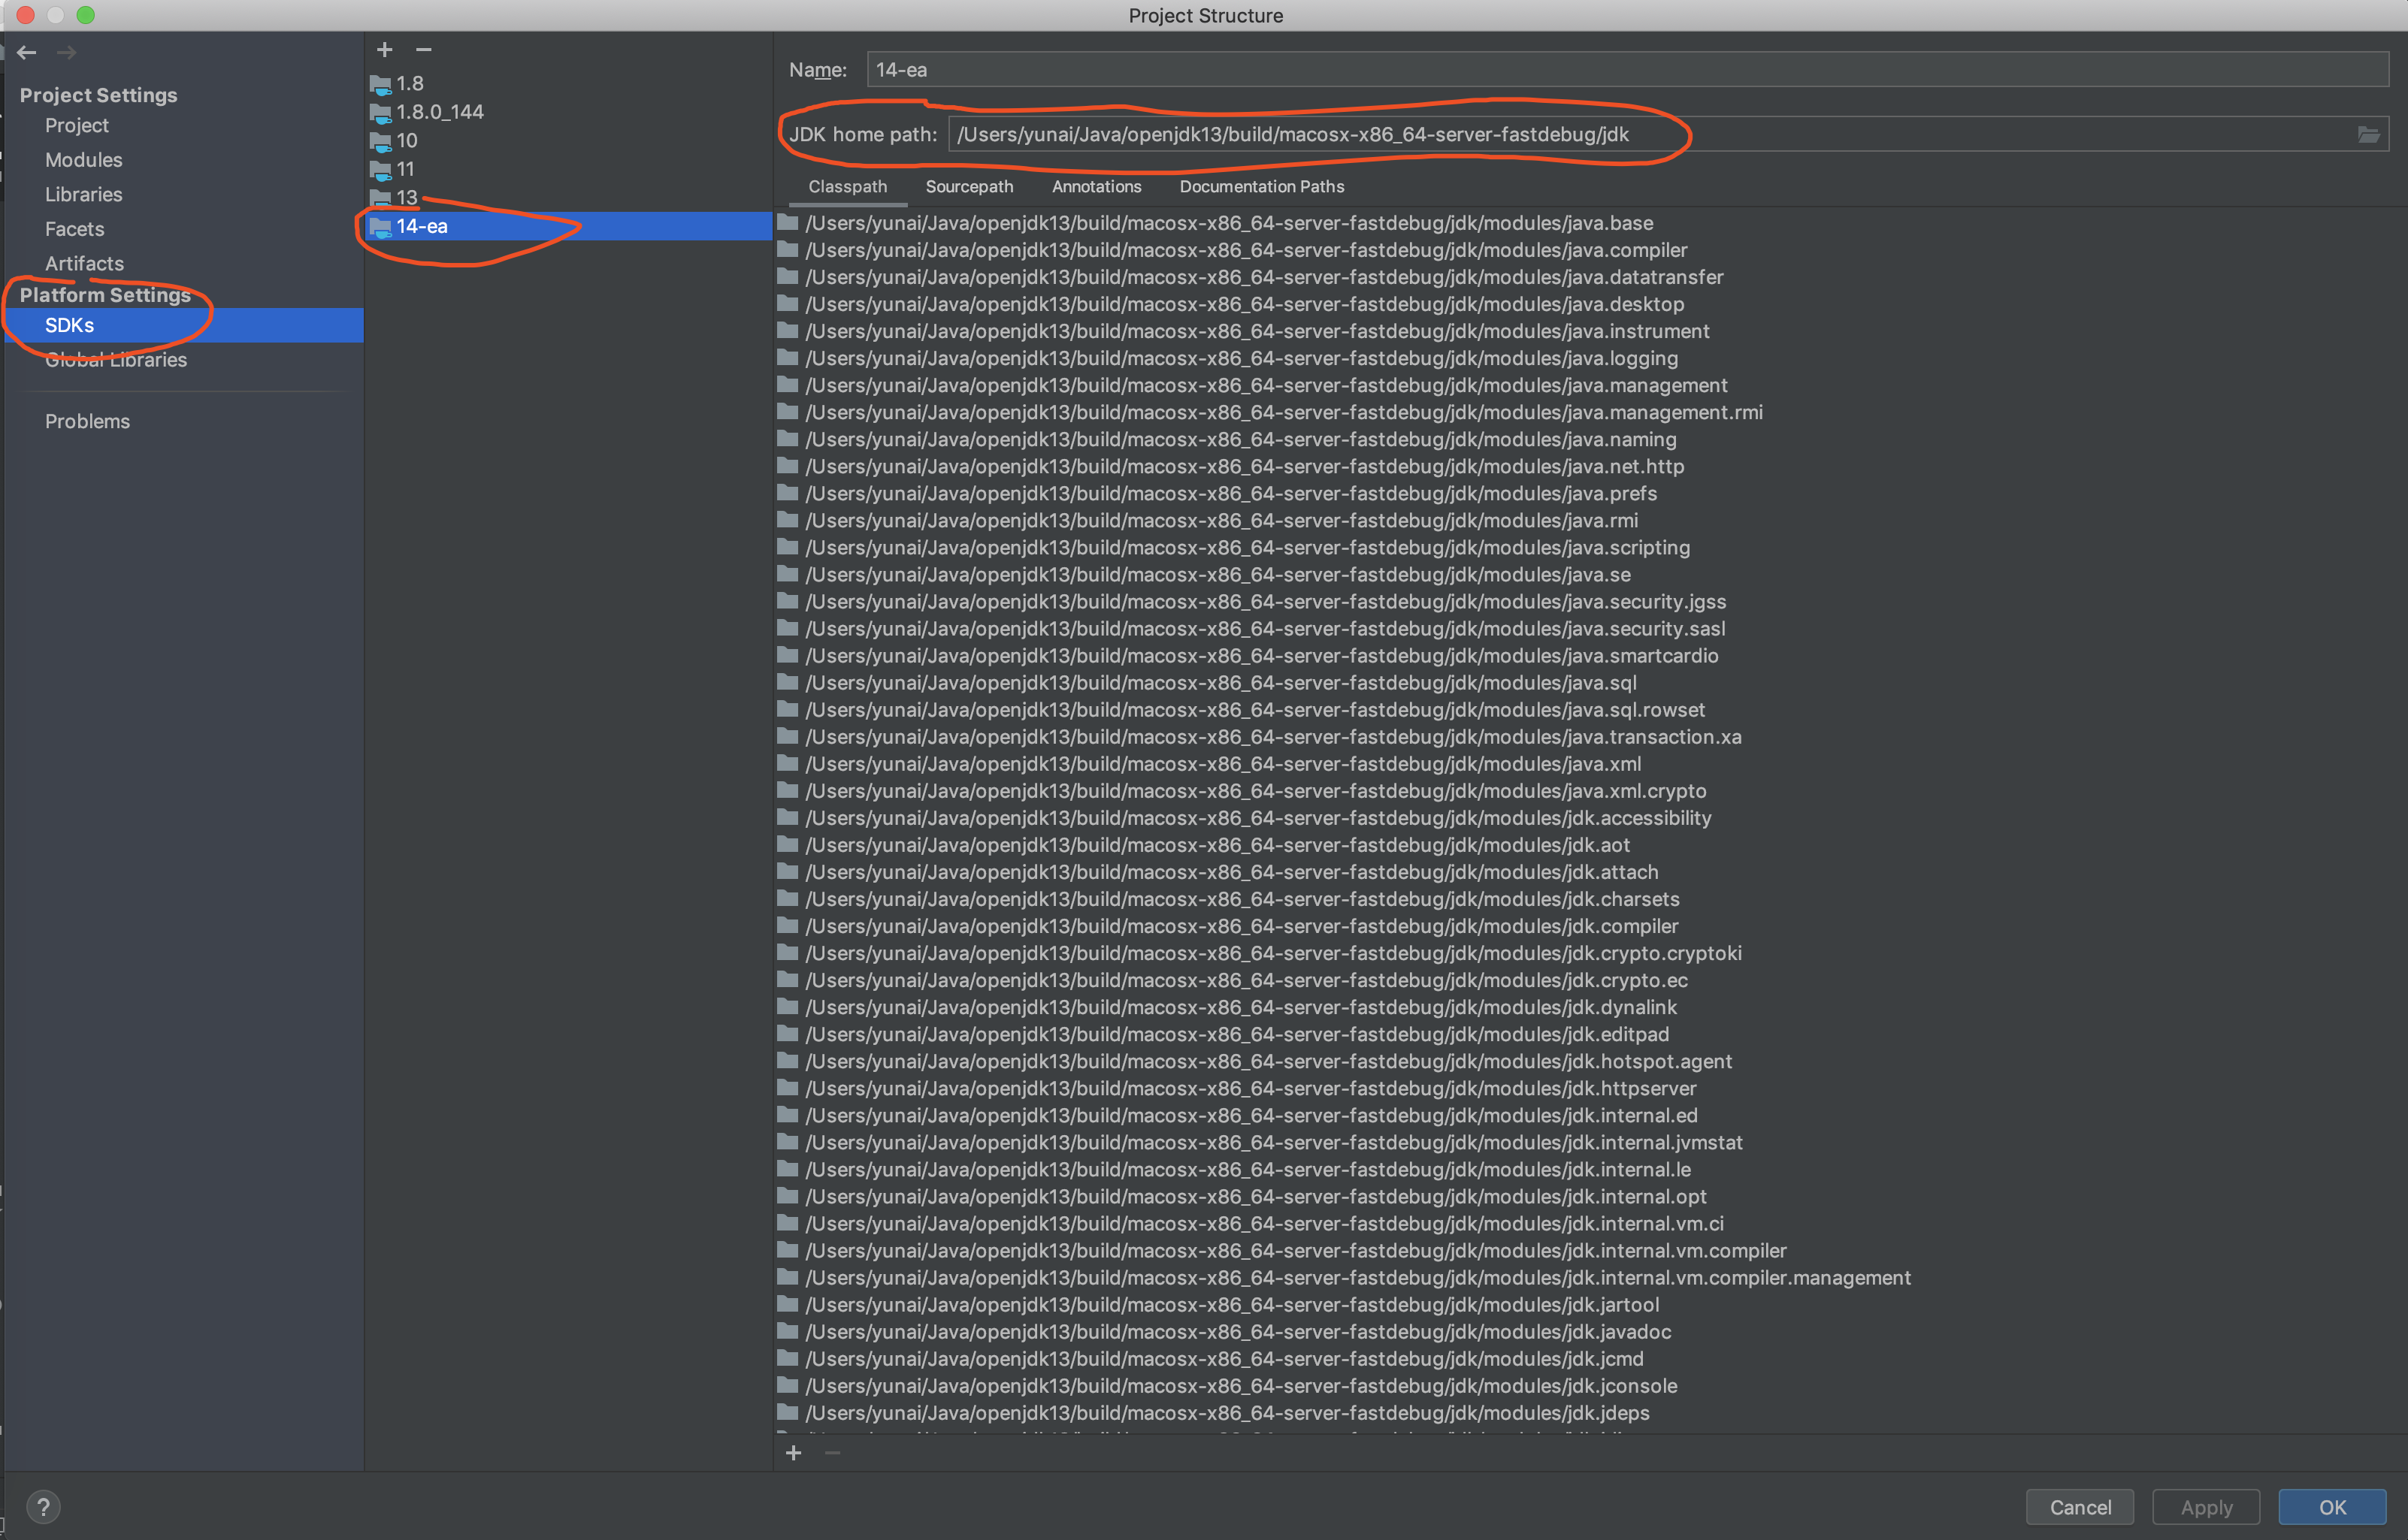The width and height of the screenshot is (2408, 1540).
Task: Click the back navigation arrow
Action: click(27, 52)
